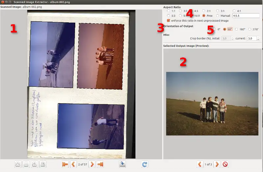The image size is (263, 172).
Task: Show the next selected output image
Action: pyautogui.click(x=217, y=164)
